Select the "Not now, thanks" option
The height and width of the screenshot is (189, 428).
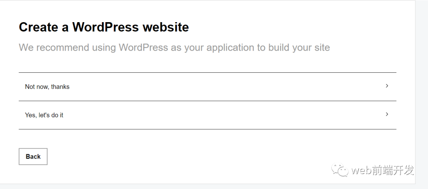47,87
